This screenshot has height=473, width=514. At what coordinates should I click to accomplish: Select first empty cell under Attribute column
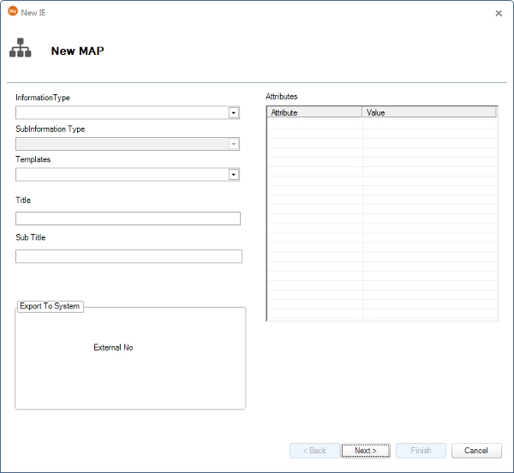point(314,123)
